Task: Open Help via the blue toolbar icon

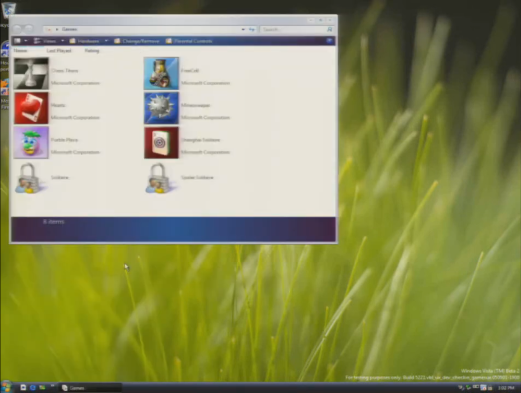Action: [329, 41]
